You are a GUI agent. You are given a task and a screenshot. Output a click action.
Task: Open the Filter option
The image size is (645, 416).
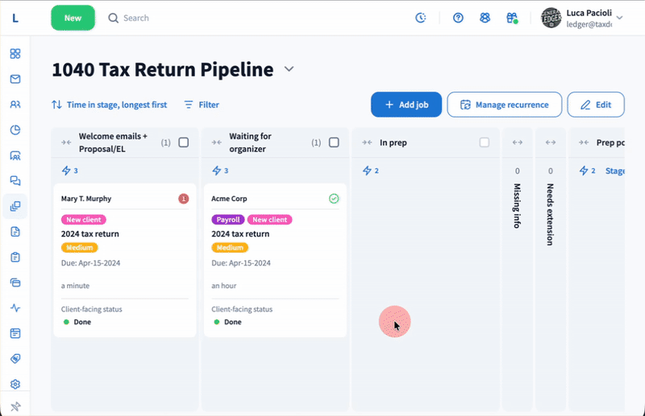[x=202, y=105]
